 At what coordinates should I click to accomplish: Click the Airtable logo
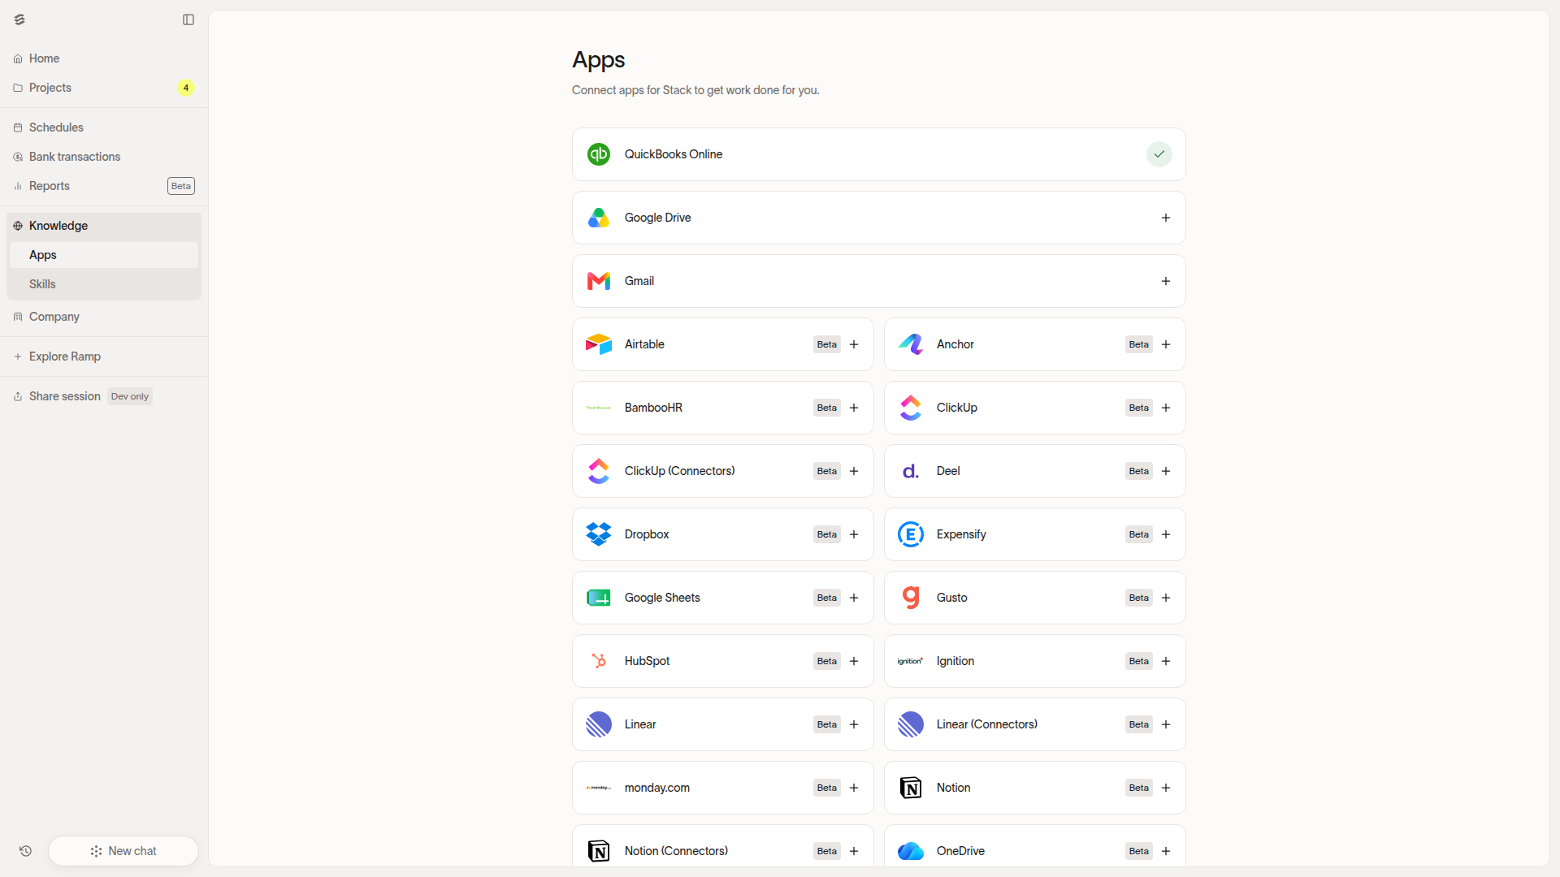pos(599,344)
